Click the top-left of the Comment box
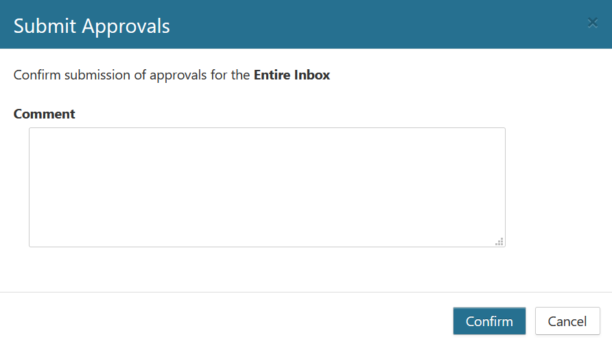The width and height of the screenshot is (612, 348). (34, 133)
